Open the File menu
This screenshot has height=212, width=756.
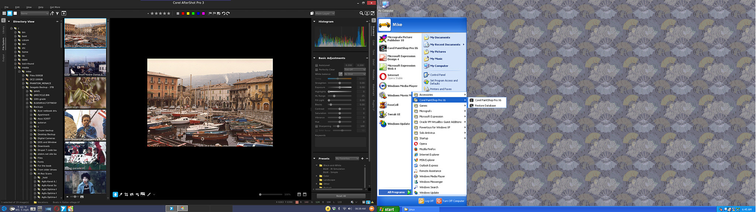pos(6,7)
